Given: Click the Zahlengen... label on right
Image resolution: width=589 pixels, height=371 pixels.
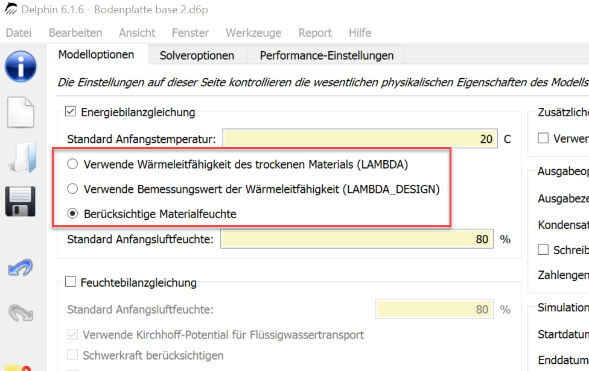Looking at the screenshot, I should (563, 275).
